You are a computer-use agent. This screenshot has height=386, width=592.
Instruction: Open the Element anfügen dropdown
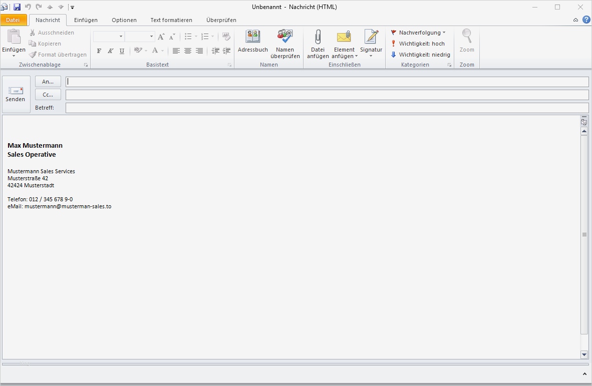pos(344,46)
